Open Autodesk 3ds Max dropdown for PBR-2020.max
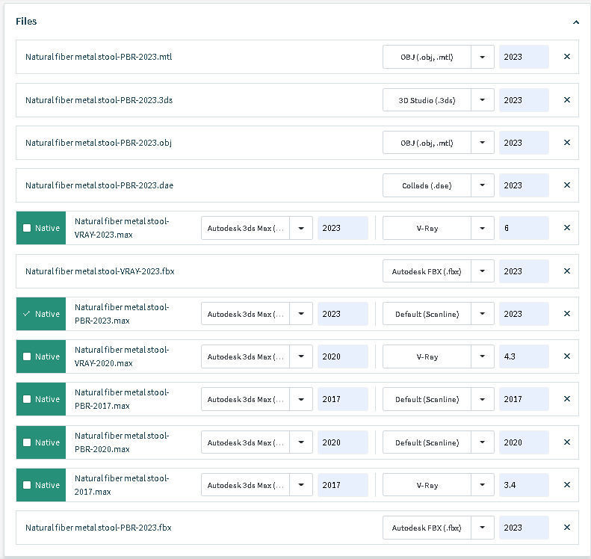This screenshot has width=591, height=559. (x=301, y=442)
